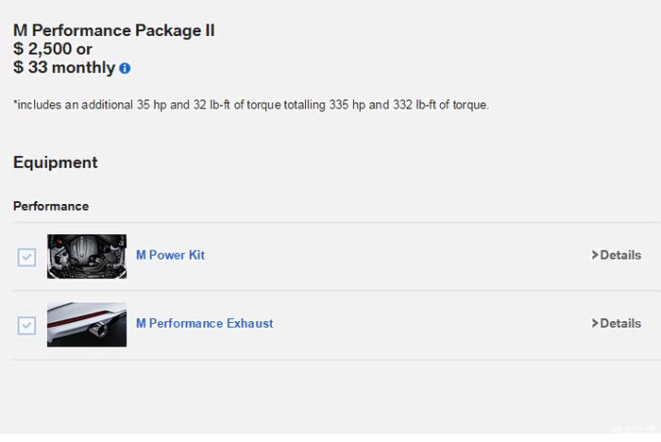The image size is (661, 442).
Task: Click the empty area of the M Power Kit row
Action: click(397, 256)
